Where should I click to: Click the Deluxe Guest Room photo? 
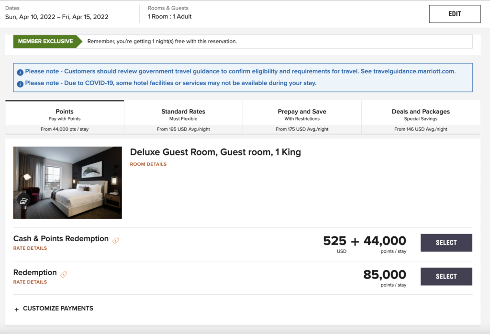tap(67, 182)
